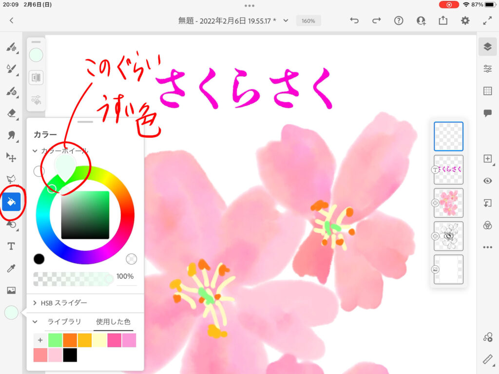Toggle the Layers panel icon

point(487,47)
